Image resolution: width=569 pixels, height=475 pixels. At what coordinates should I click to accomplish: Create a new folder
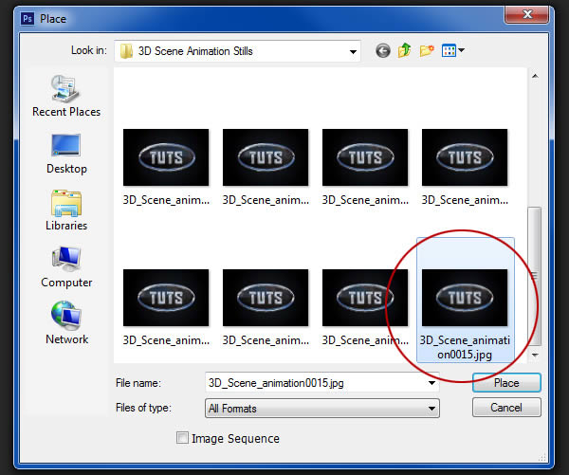[x=427, y=50]
